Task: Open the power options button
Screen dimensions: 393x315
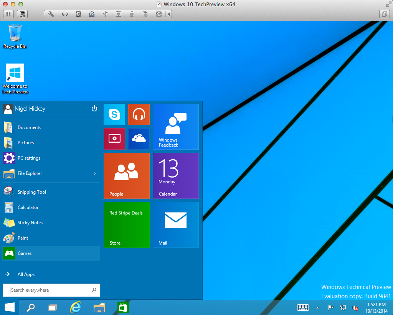Action: pos(94,108)
